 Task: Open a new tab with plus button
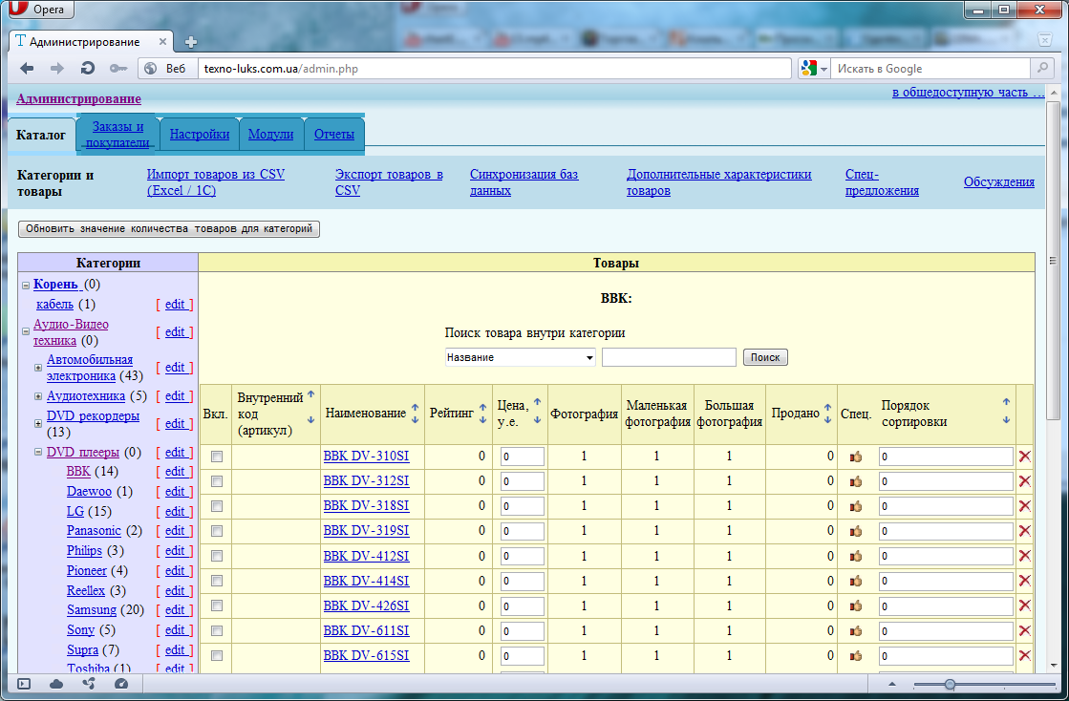(191, 42)
